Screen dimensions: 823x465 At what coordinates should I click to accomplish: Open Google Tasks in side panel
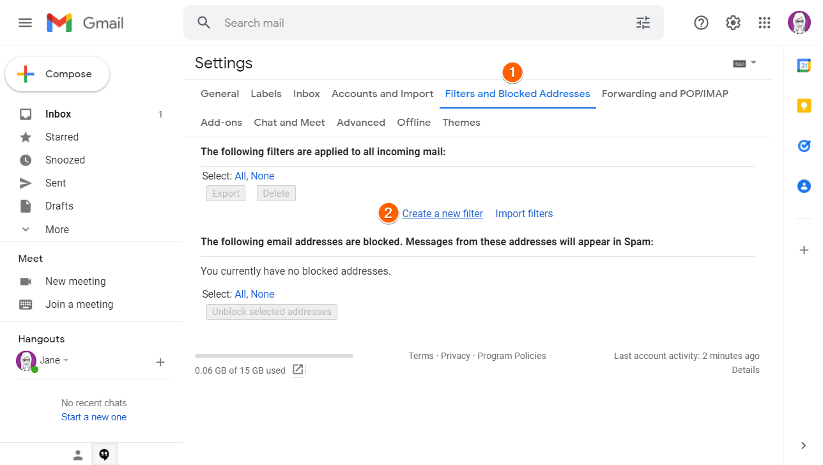point(804,146)
